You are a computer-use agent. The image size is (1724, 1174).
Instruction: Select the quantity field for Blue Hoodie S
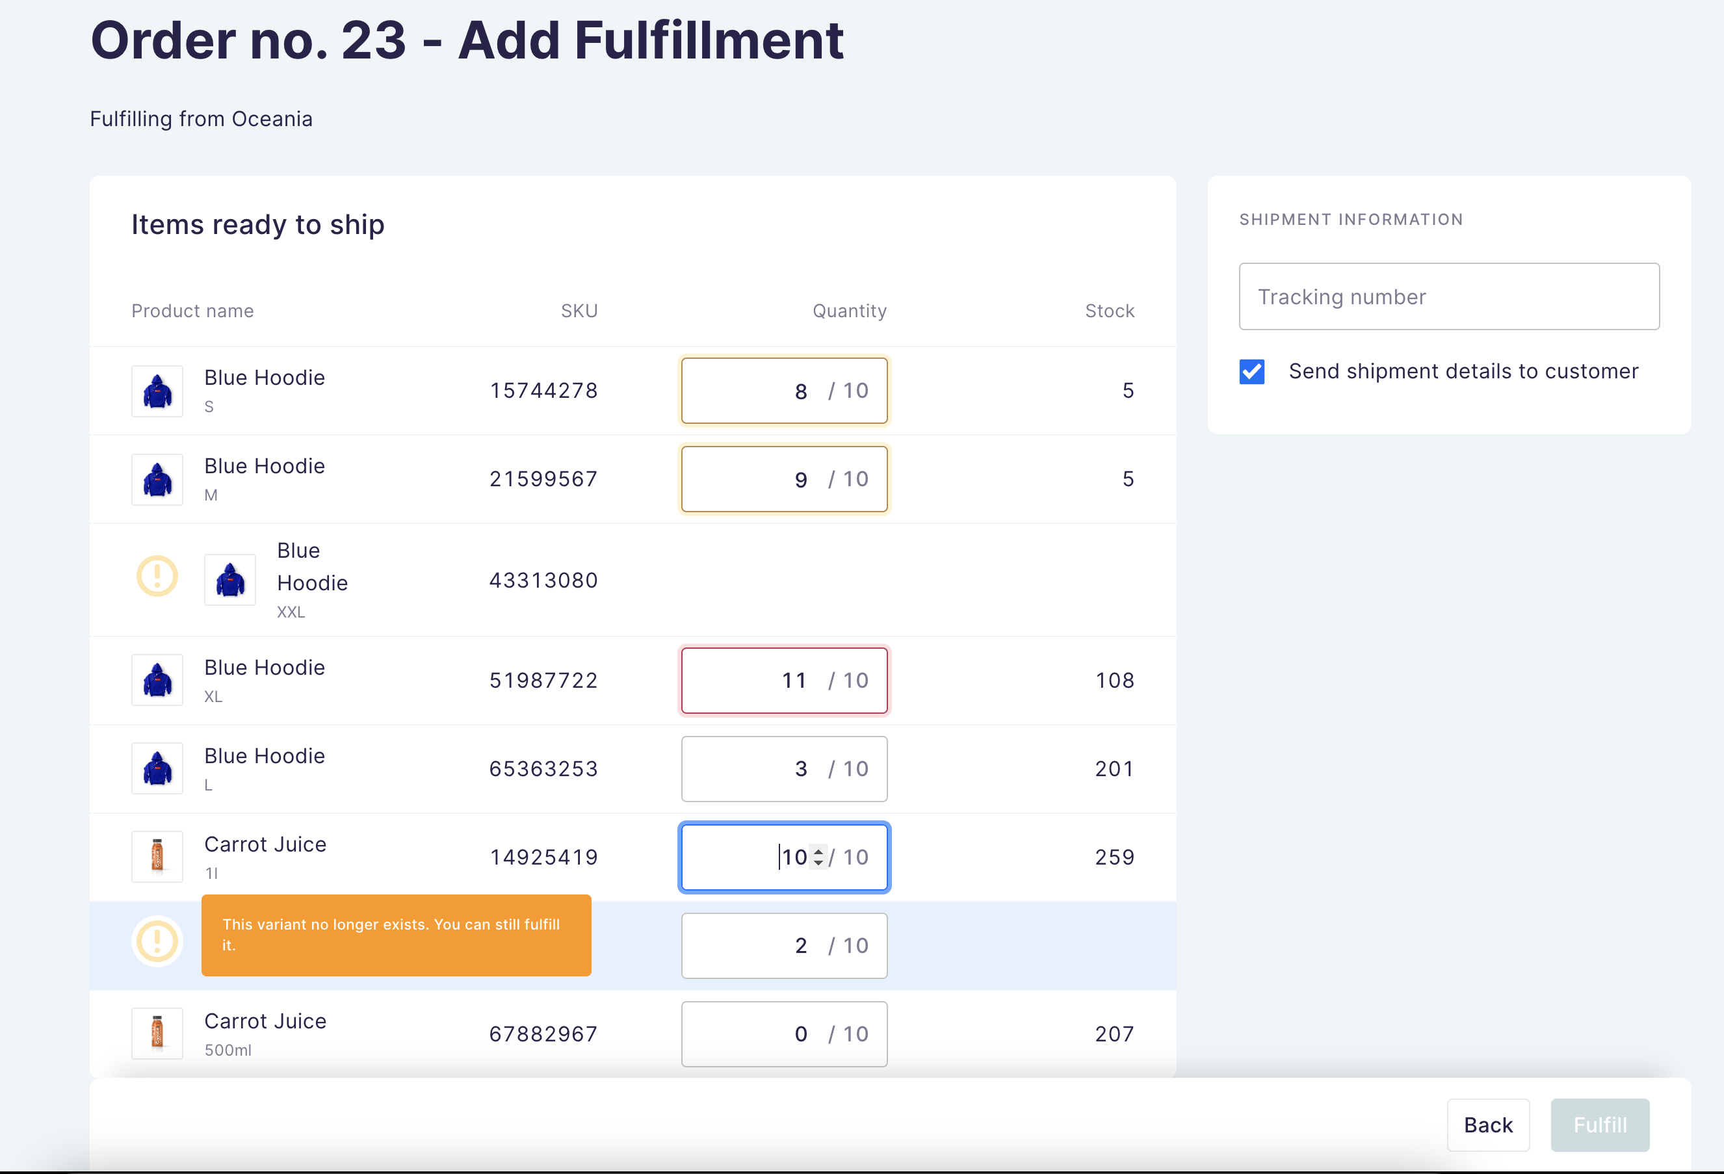click(784, 391)
